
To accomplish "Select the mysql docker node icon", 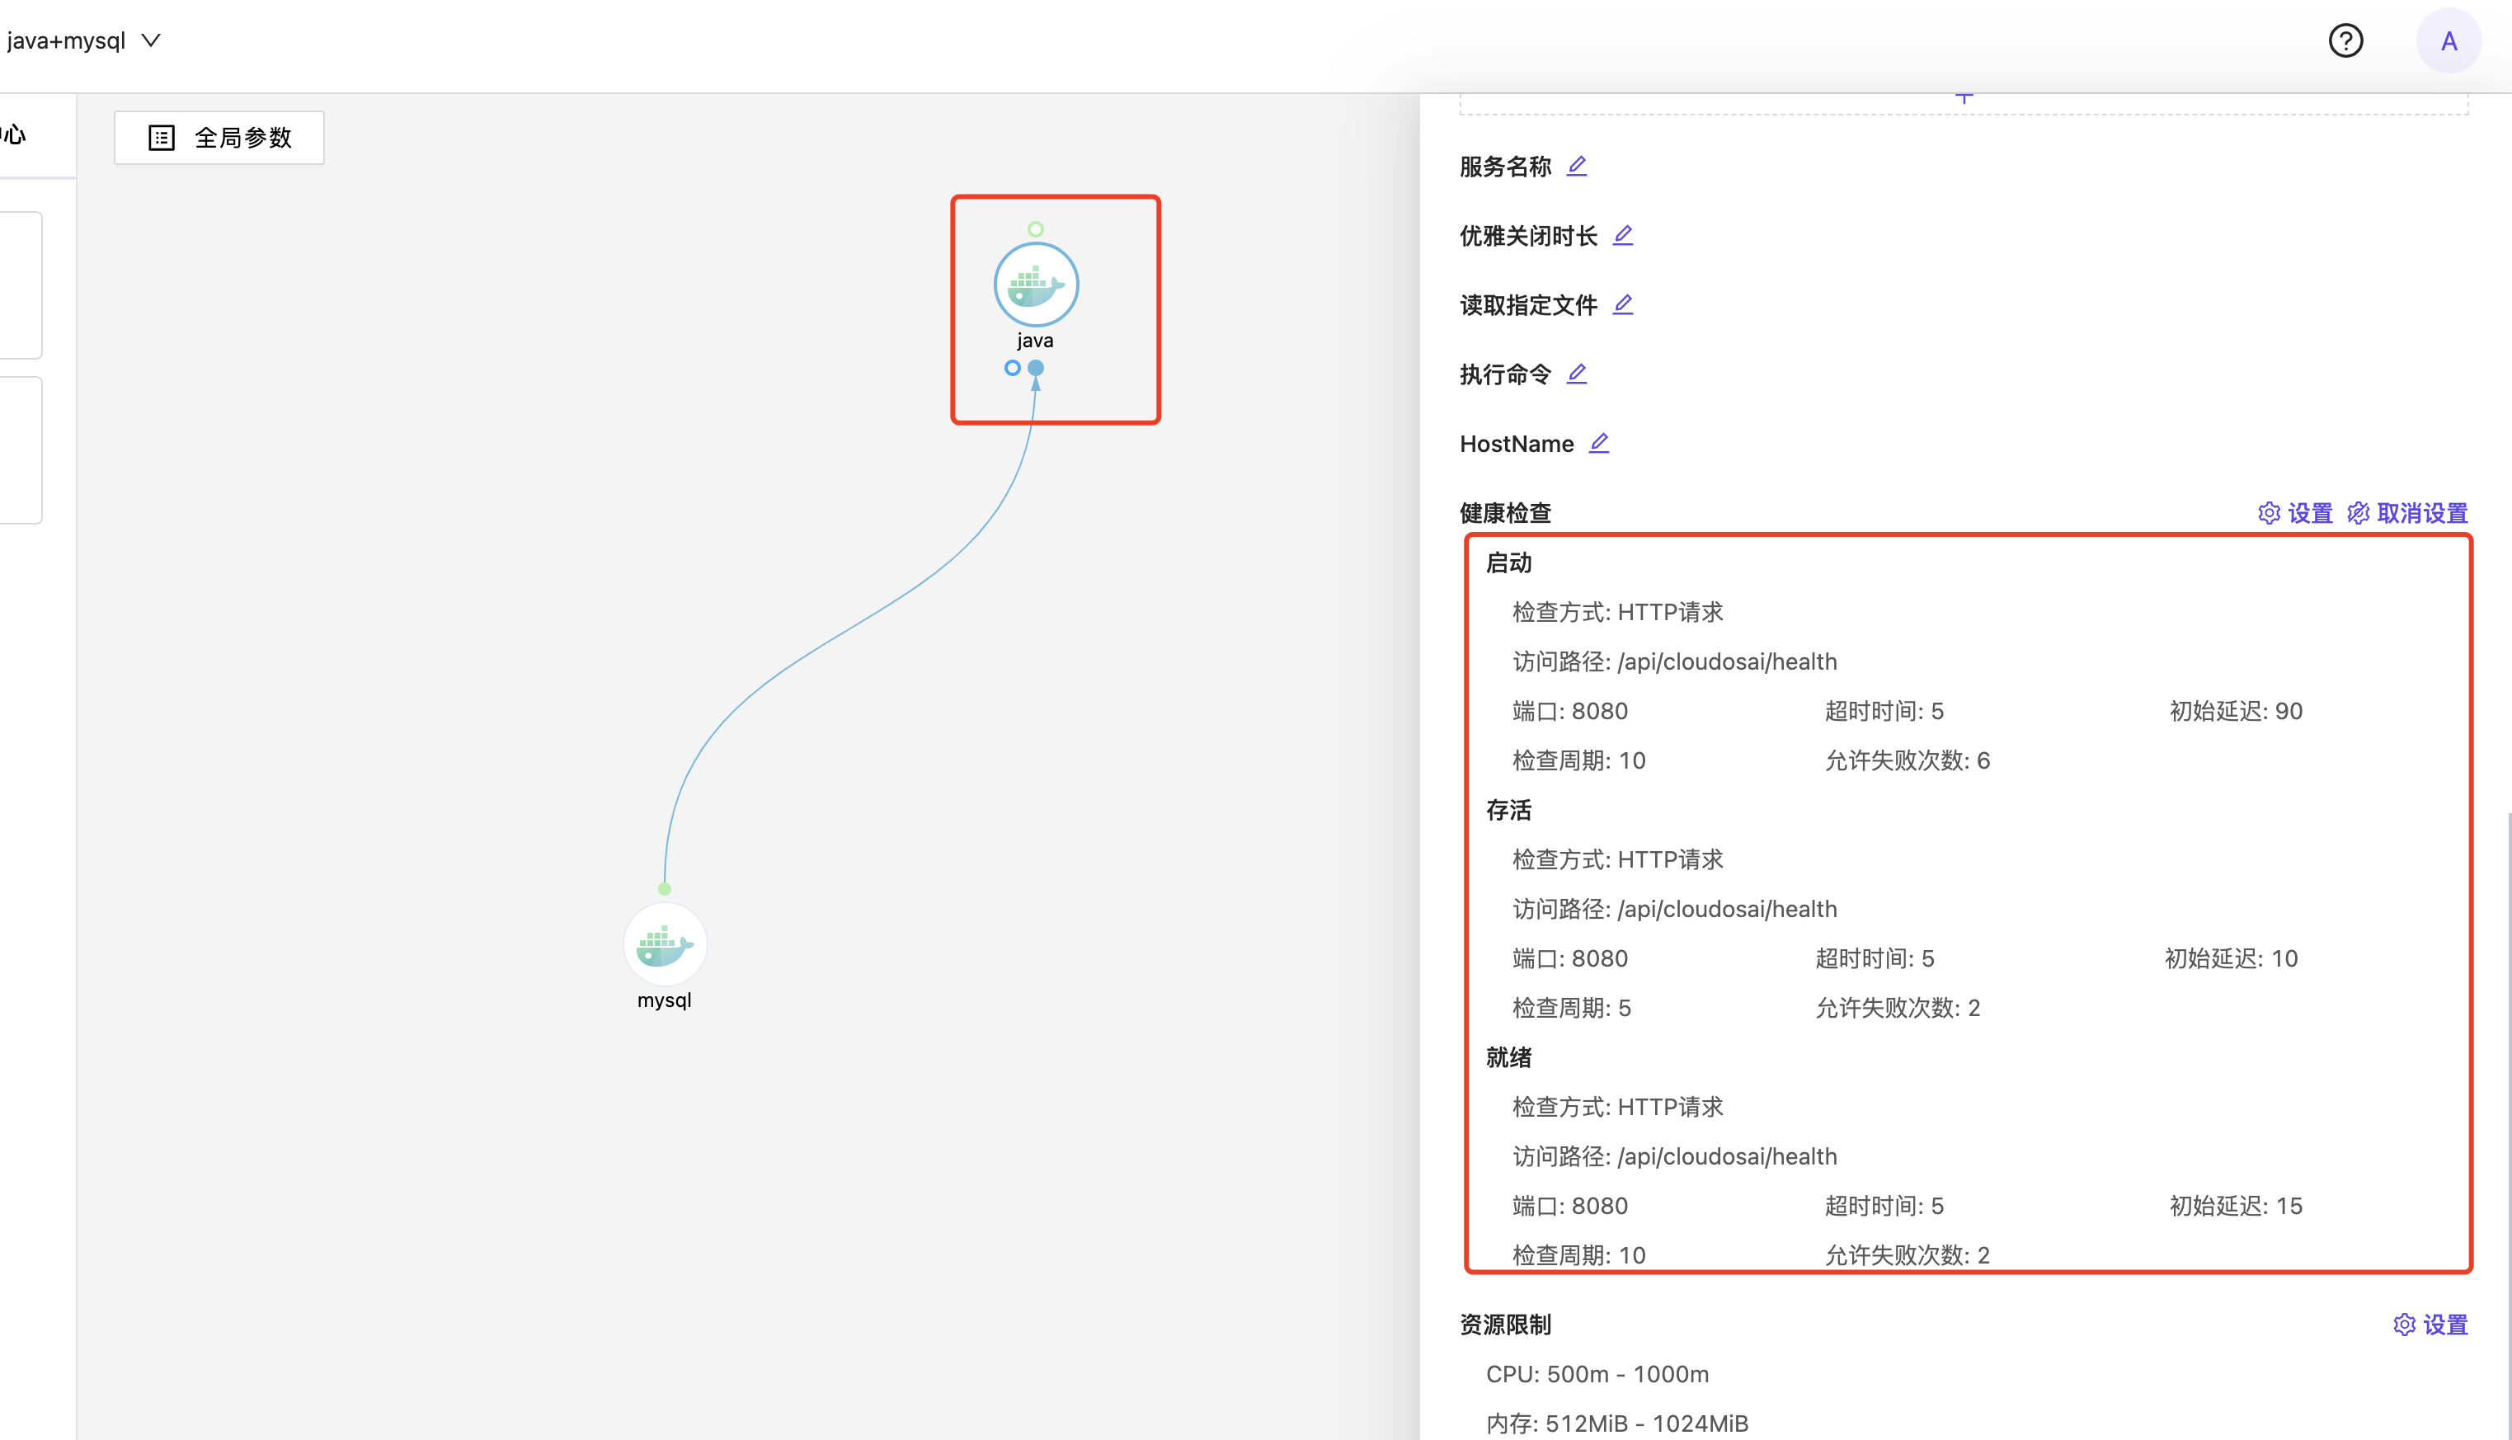I will pyautogui.click(x=665, y=944).
